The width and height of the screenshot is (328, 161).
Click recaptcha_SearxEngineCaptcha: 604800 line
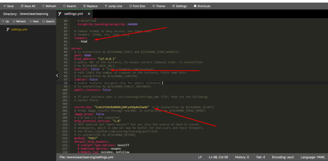point(108,24)
